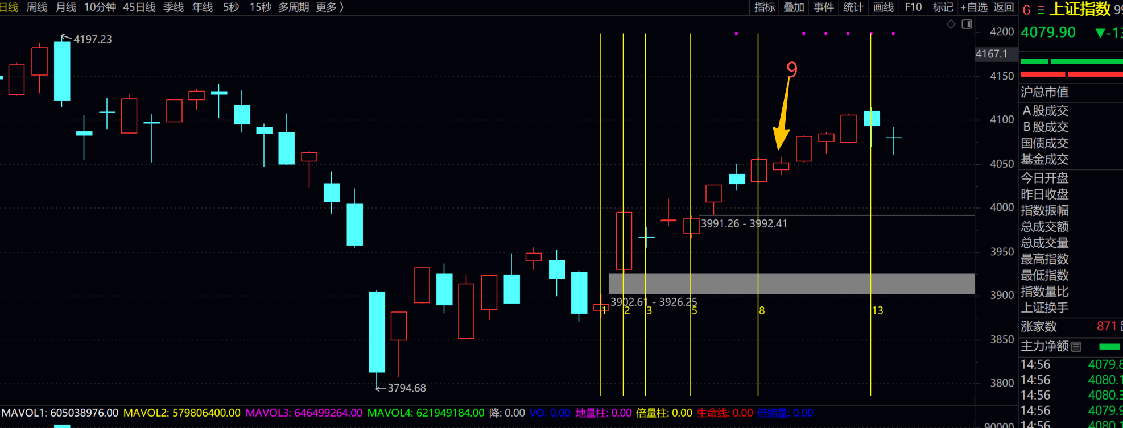Image resolution: width=1123 pixels, height=428 pixels.
Task: Open the green list menu icon beside 上证指数
Action: pos(1041,10)
